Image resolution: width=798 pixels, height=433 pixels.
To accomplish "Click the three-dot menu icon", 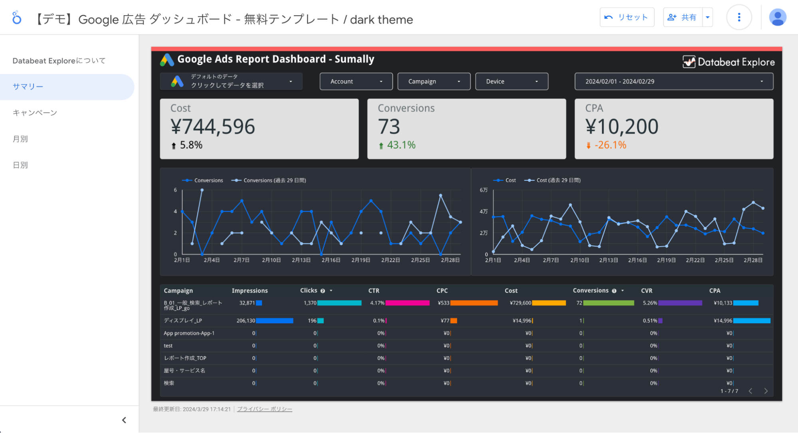I will (x=739, y=18).
